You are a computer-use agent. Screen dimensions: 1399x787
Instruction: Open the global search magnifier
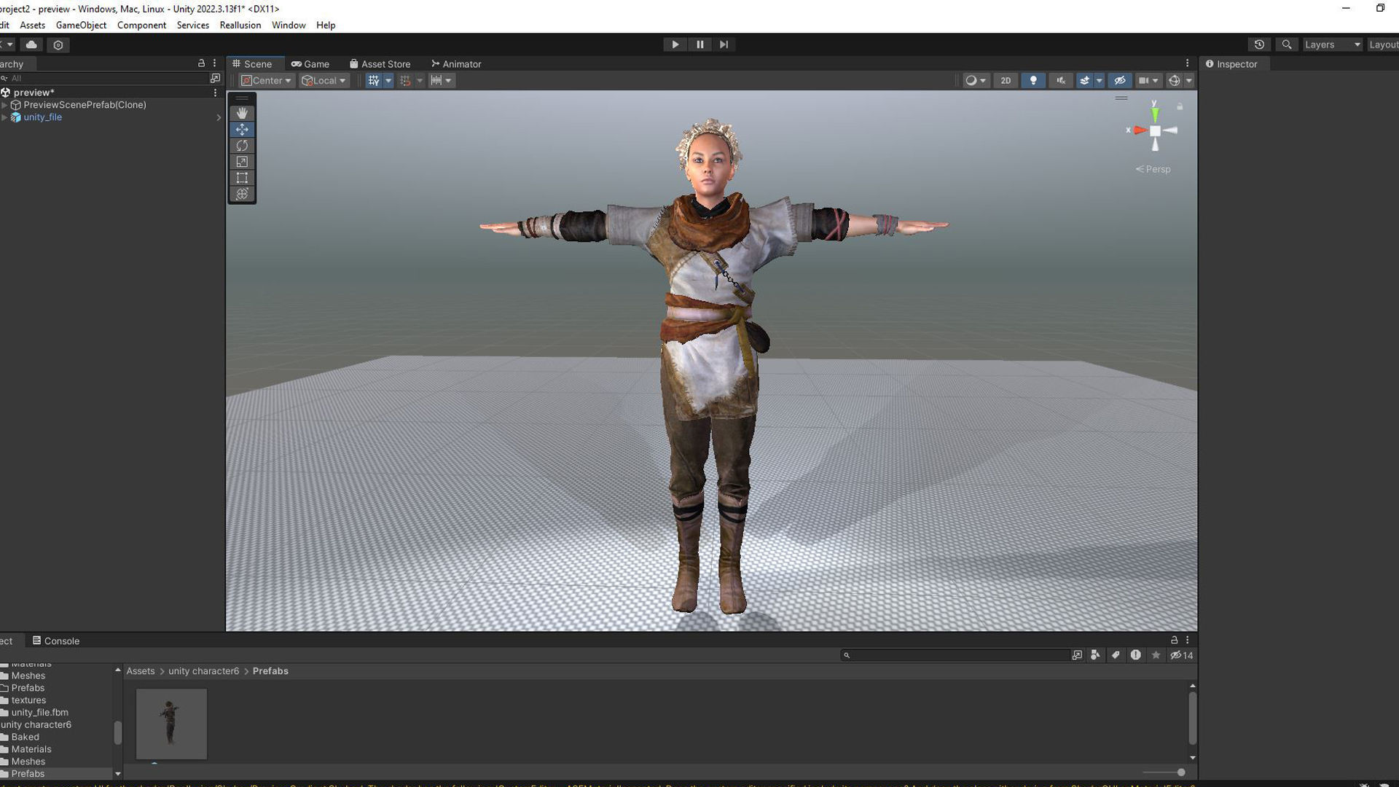[x=1287, y=44]
